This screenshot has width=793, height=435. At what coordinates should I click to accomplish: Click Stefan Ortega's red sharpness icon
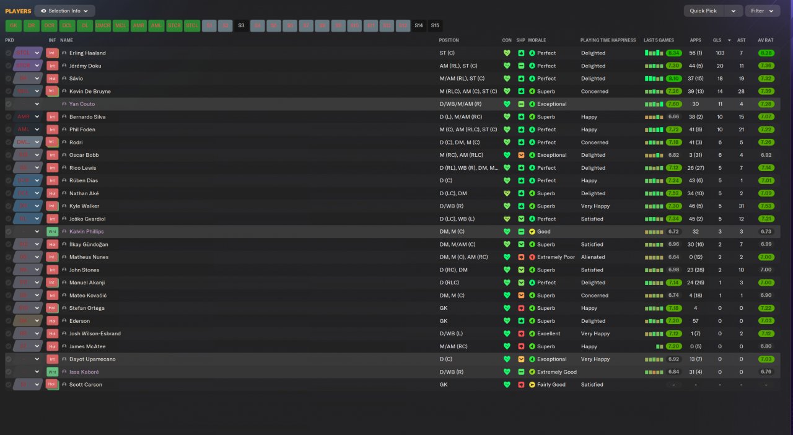(x=522, y=308)
